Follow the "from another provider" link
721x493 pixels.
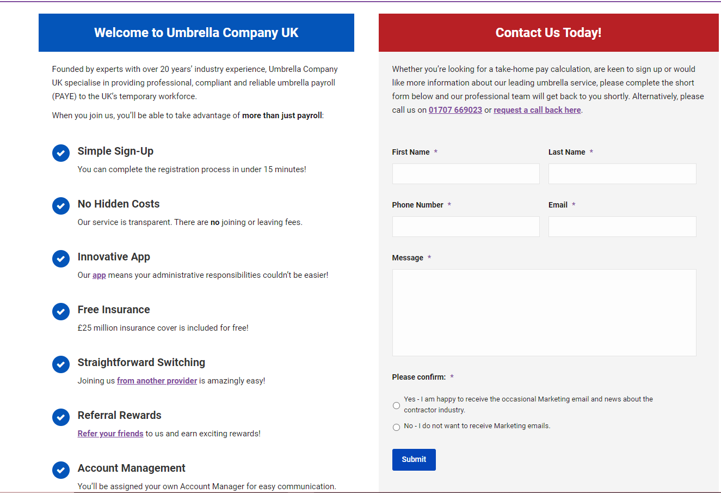pyautogui.click(x=157, y=380)
